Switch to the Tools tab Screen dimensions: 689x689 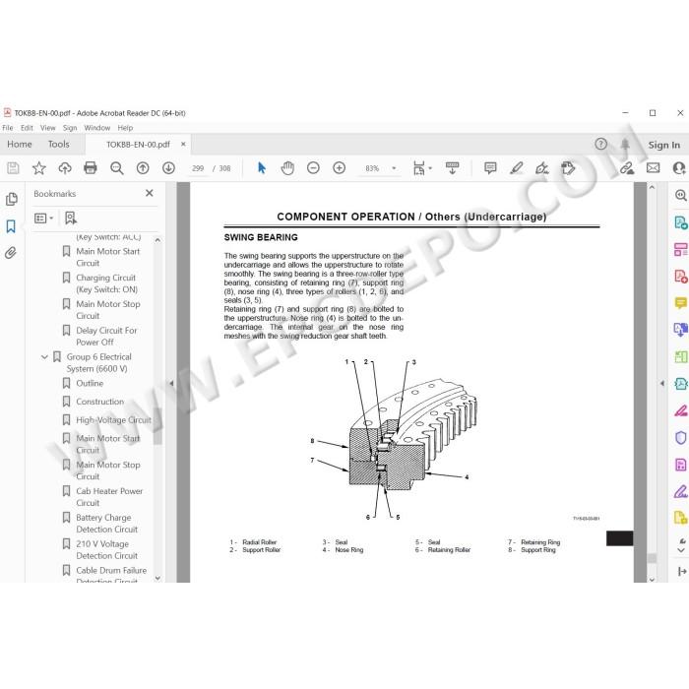[58, 144]
